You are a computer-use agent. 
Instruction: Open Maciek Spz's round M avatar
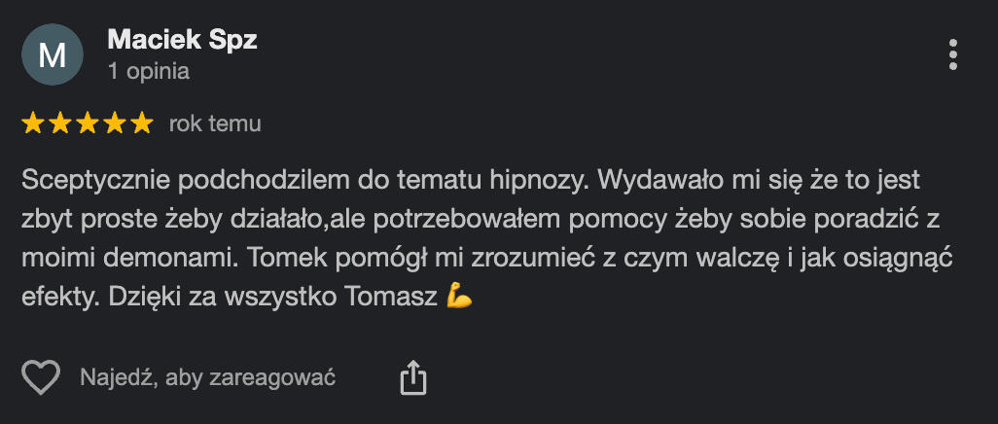(x=53, y=54)
